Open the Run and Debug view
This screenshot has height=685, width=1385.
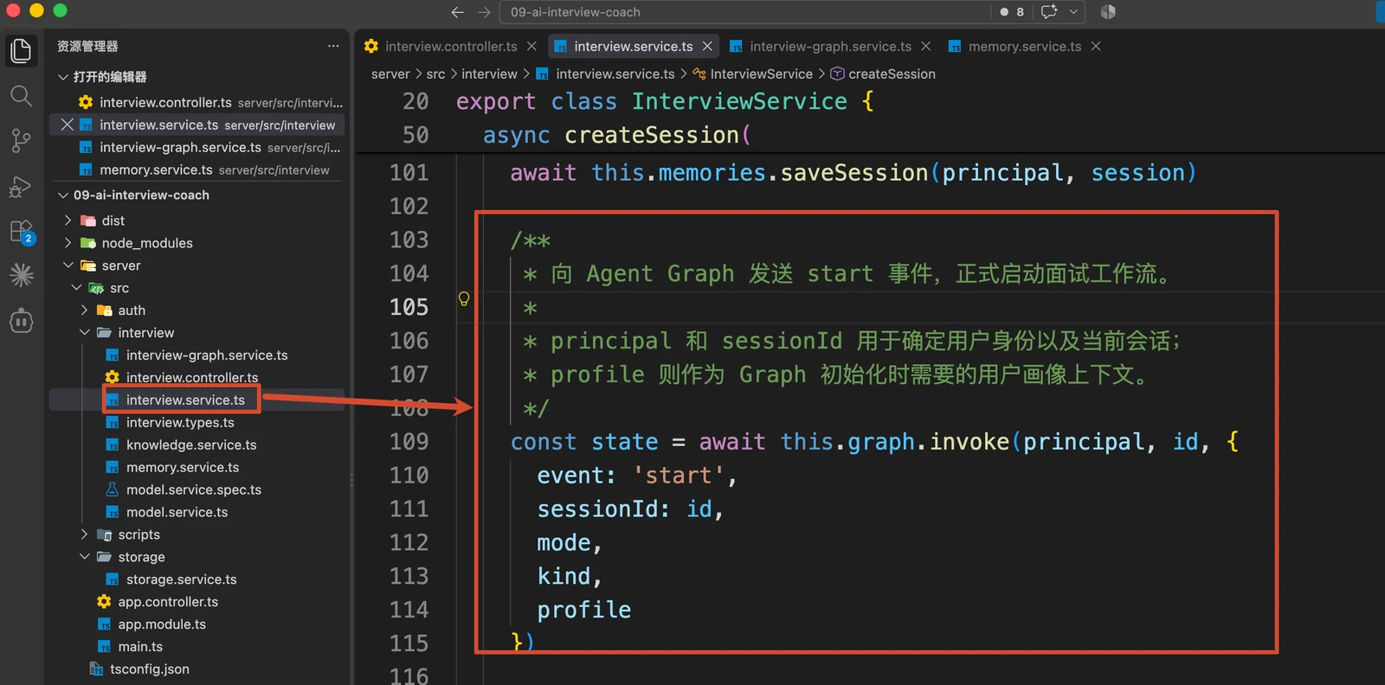click(21, 186)
